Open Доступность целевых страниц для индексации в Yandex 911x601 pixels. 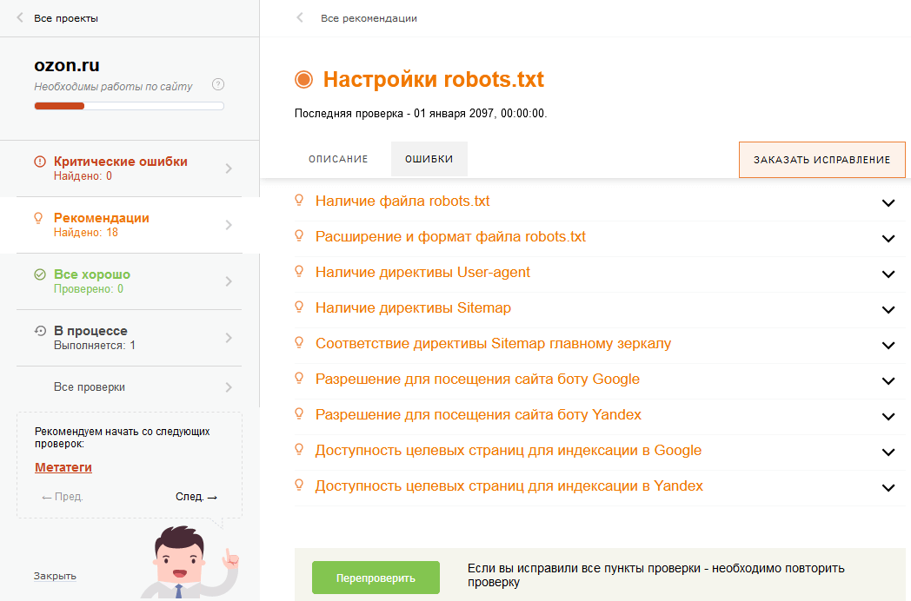[x=509, y=486]
